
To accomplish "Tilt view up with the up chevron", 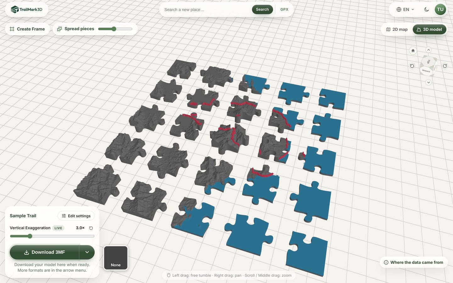I will click(x=428, y=50).
